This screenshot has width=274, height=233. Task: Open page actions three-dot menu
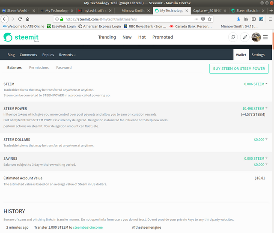click(197, 19)
